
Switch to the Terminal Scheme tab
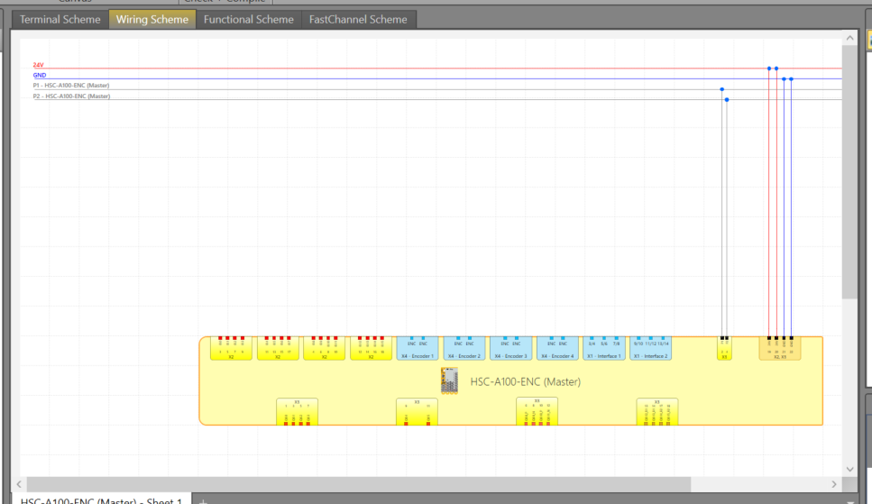pyautogui.click(x=60, y=20)
